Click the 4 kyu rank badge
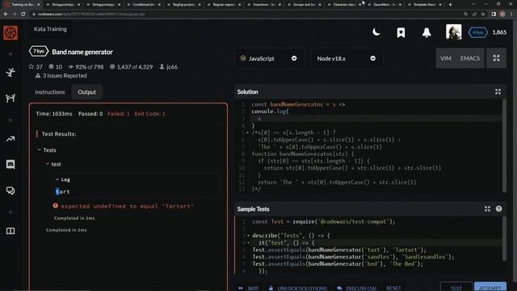517x291 pixels. [x=477, y=32]
